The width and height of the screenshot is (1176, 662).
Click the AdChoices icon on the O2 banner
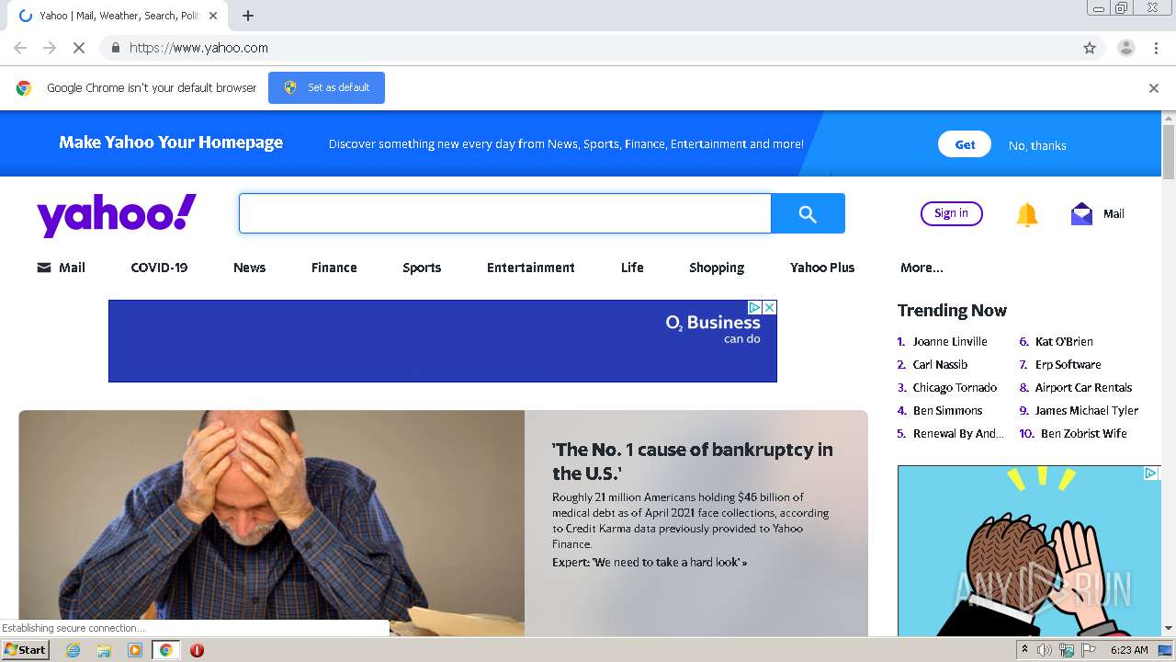point(754,307)
